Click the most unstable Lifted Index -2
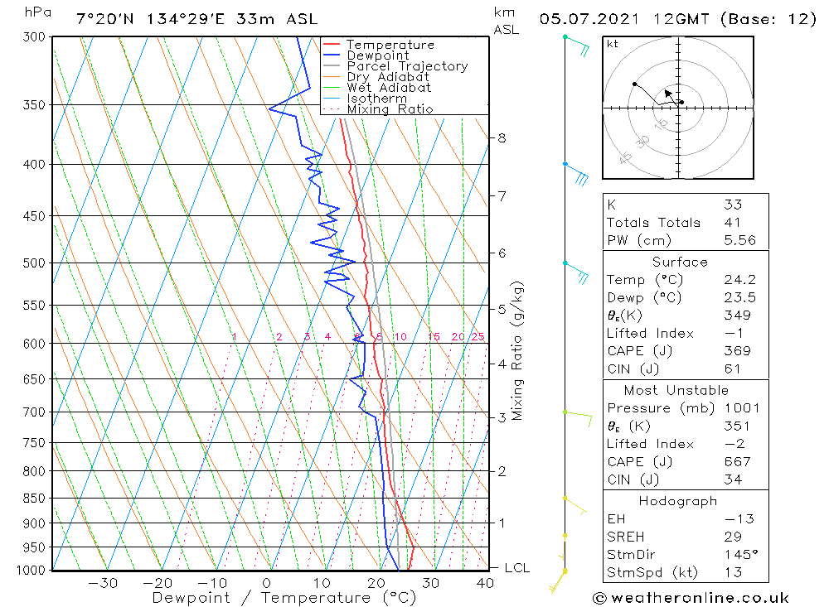Screen dimensions: 829x607 734,444
